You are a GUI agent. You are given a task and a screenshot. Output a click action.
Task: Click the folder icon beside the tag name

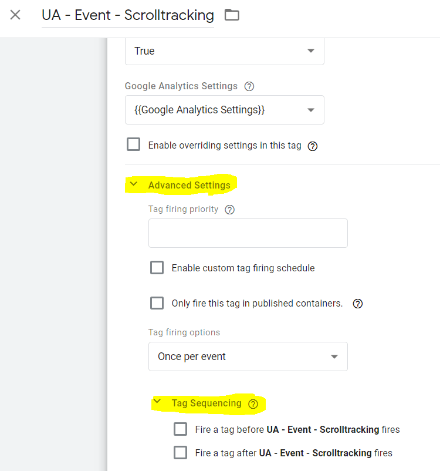coord(232,15)
